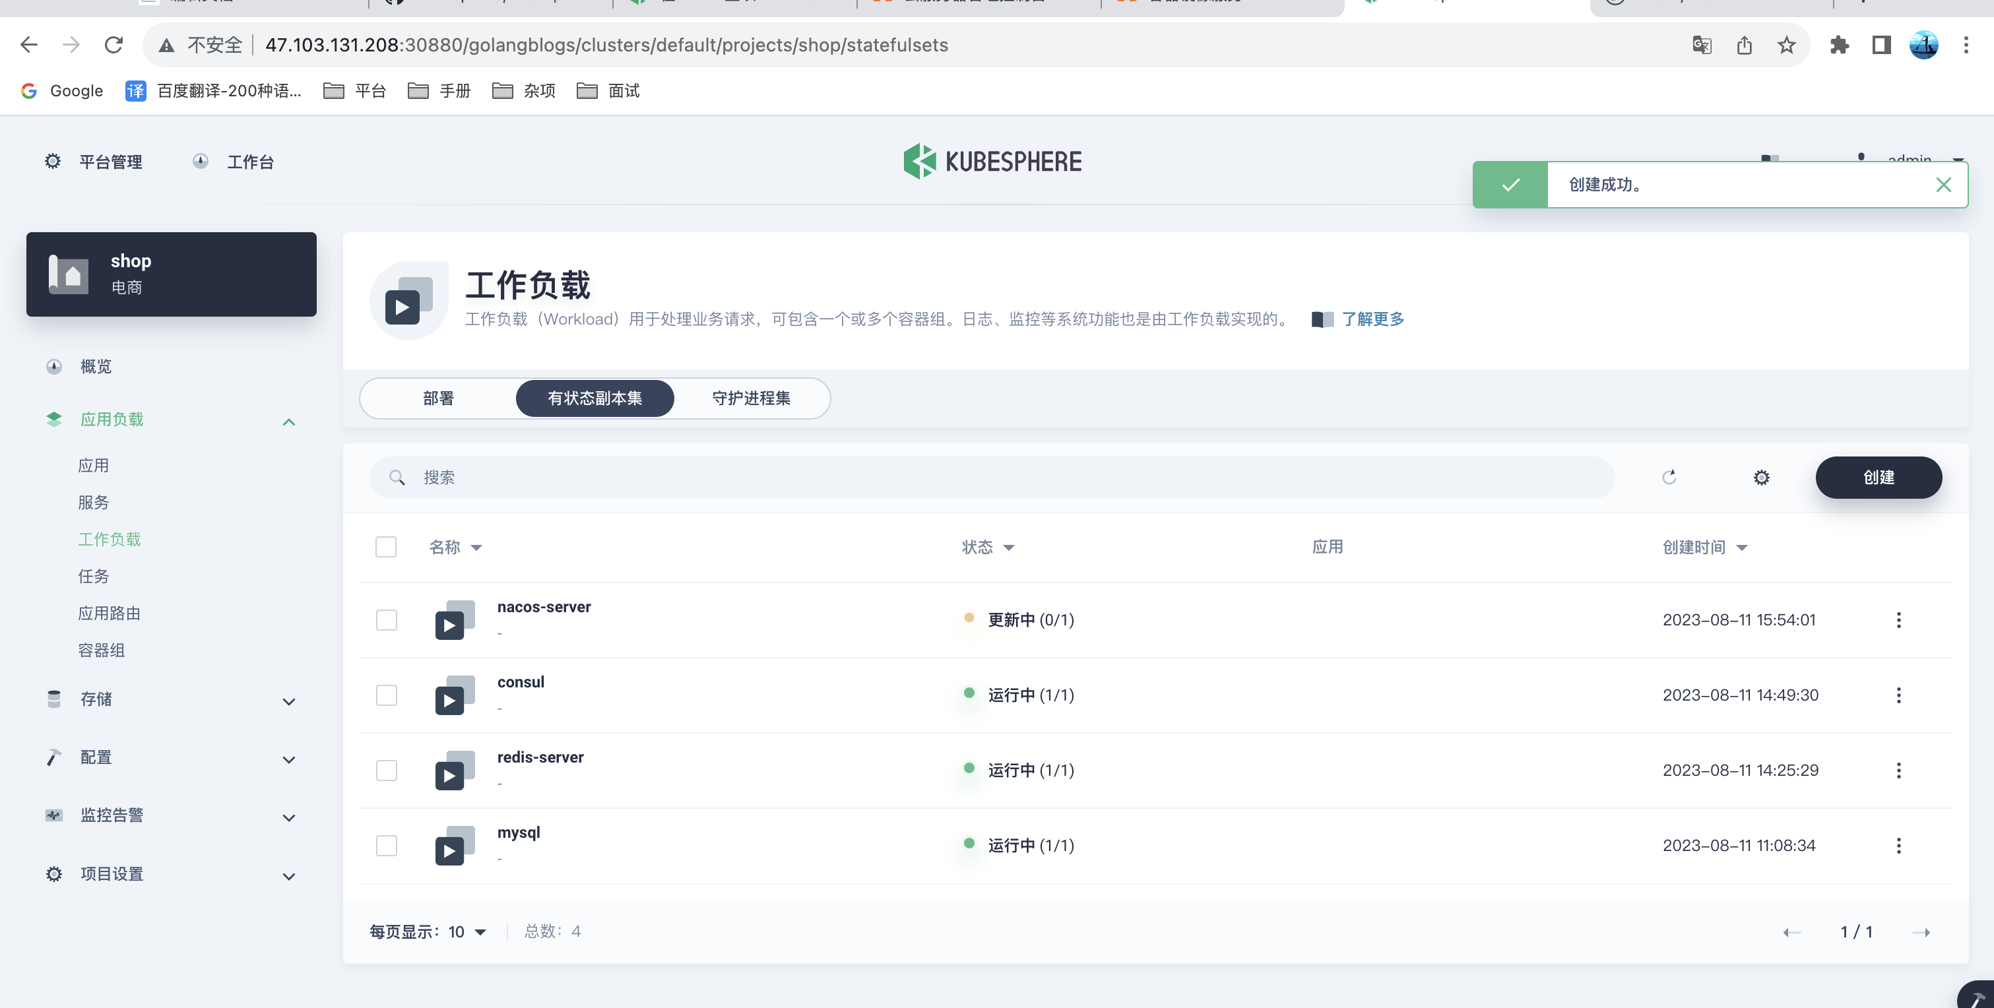
Task: Open the more actions menu for consul
Action: 1899,695
